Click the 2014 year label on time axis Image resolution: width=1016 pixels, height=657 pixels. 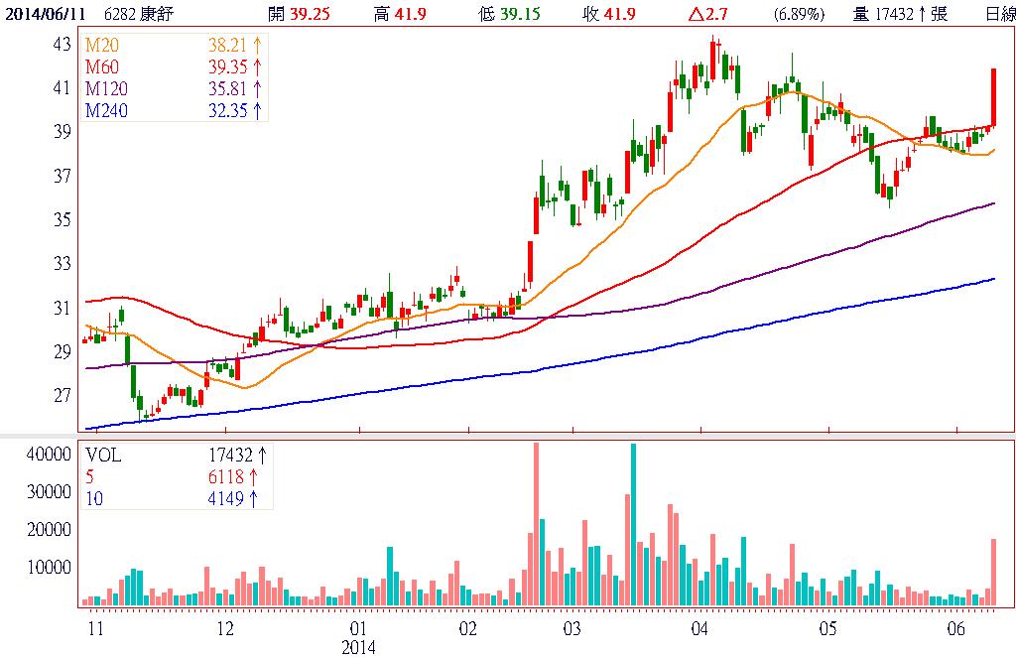coord(359,647)
